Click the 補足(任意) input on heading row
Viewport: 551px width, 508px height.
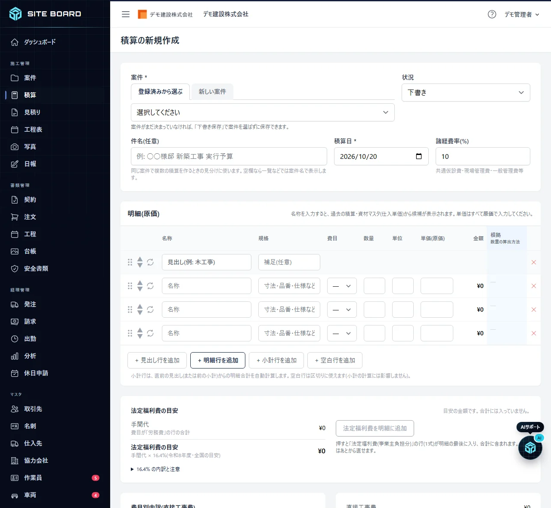pos(289,262)
